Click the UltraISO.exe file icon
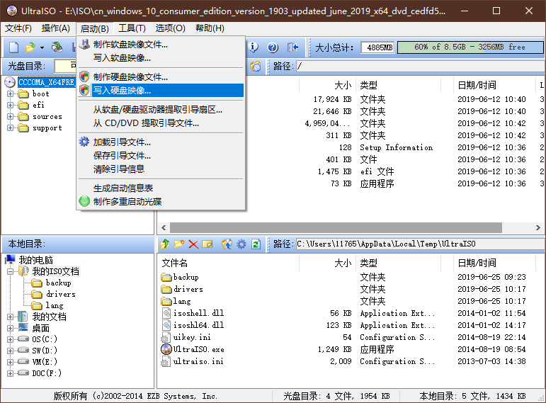546x403 pixels. tap(166, 349)
